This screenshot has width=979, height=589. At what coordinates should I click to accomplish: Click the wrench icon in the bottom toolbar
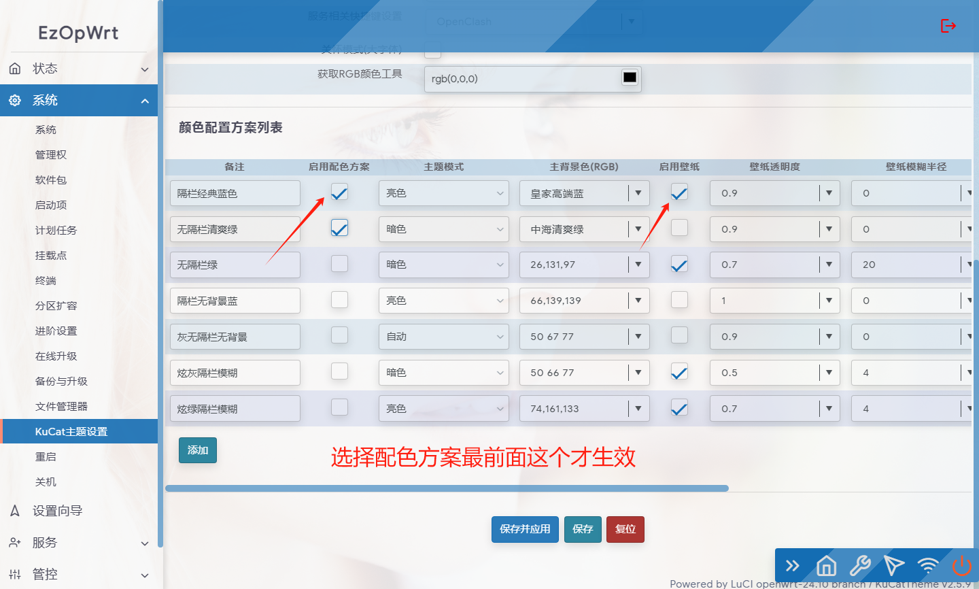pos(860,565)
